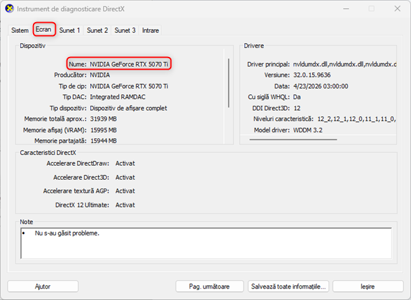Image resolution: width=411 pixels, height=300 pixels.
Task: Click the Memorie totală aprox. label
Action: point(55,119)
